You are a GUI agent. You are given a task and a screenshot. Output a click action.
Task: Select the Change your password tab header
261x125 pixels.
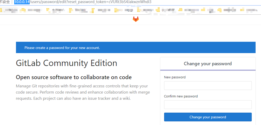point(208,64)
